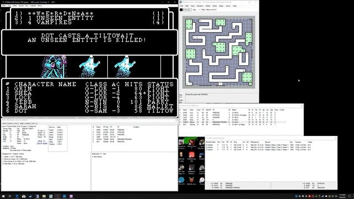354x199 pixels.
Task: Select GRIM row in character quick reference table
Action: 232,113
